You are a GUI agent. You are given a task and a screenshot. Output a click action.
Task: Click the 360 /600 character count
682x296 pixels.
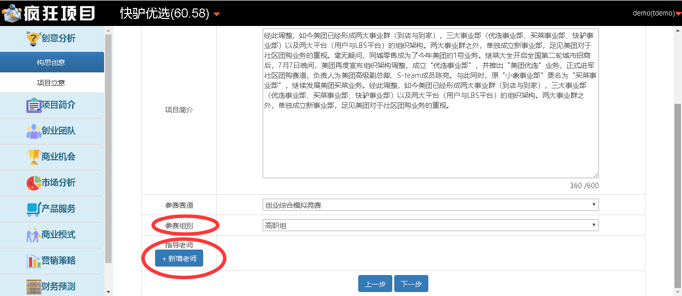[x=584, y=186]
